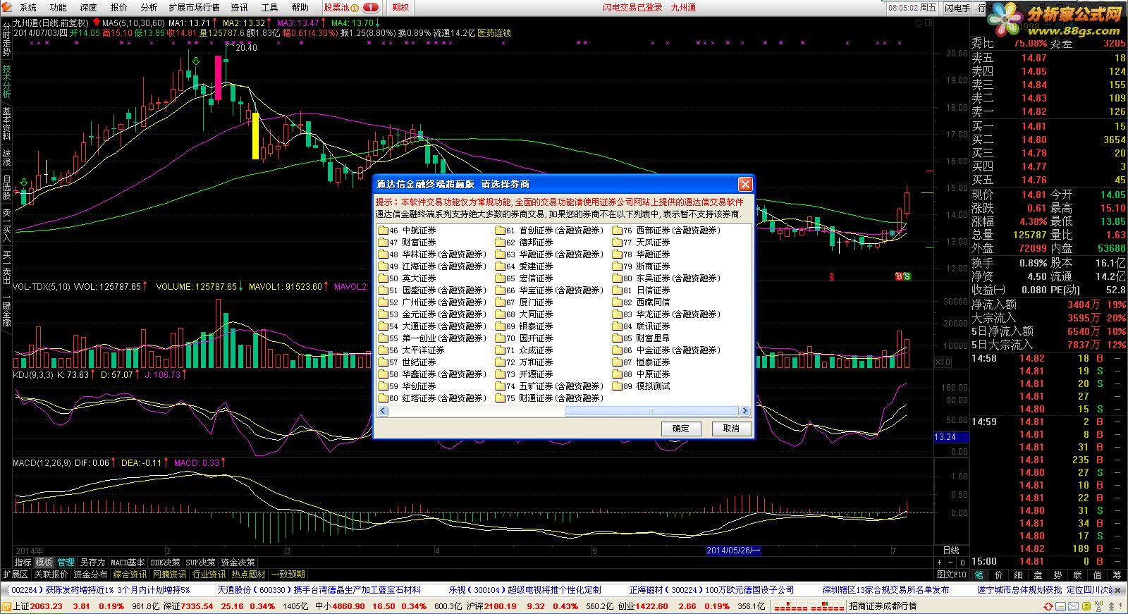Switch to the 笔 detail tab
This screenshot has width=1128, height=614.
tap(979, 575)
